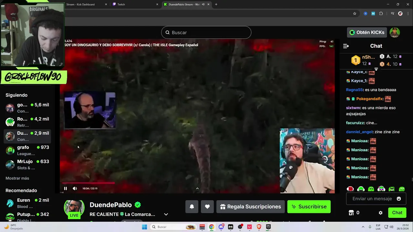Click the DuendePablo channel name
413x232 pixels.
pos(111,205)
